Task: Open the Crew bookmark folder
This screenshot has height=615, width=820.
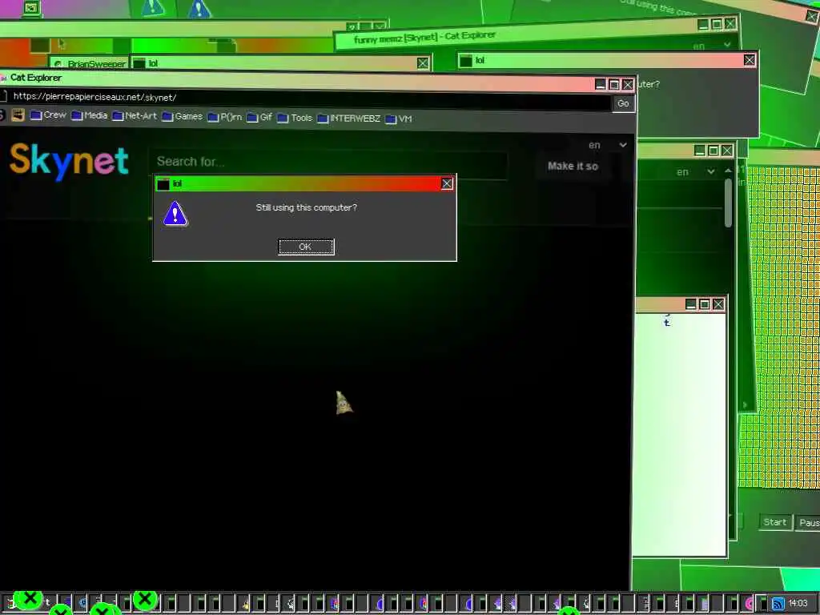Action: click(48, 115)
